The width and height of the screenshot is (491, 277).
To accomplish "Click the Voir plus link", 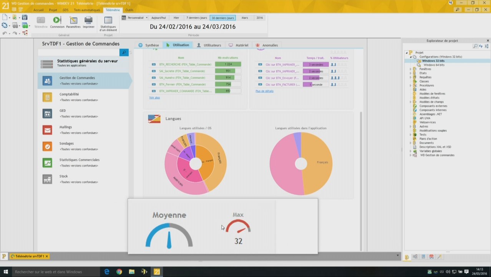I will coord(154,98).
